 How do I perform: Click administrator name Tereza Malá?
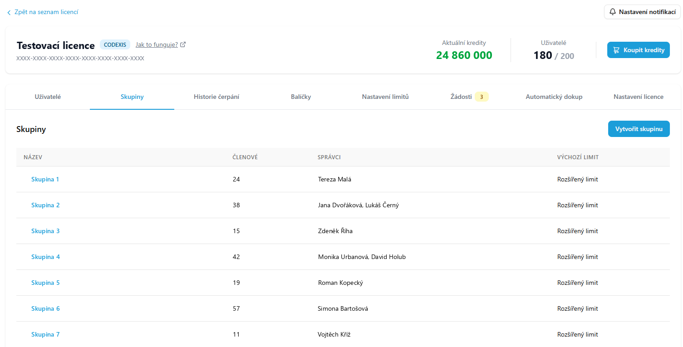pyautogui.click(x=334, y=179)
